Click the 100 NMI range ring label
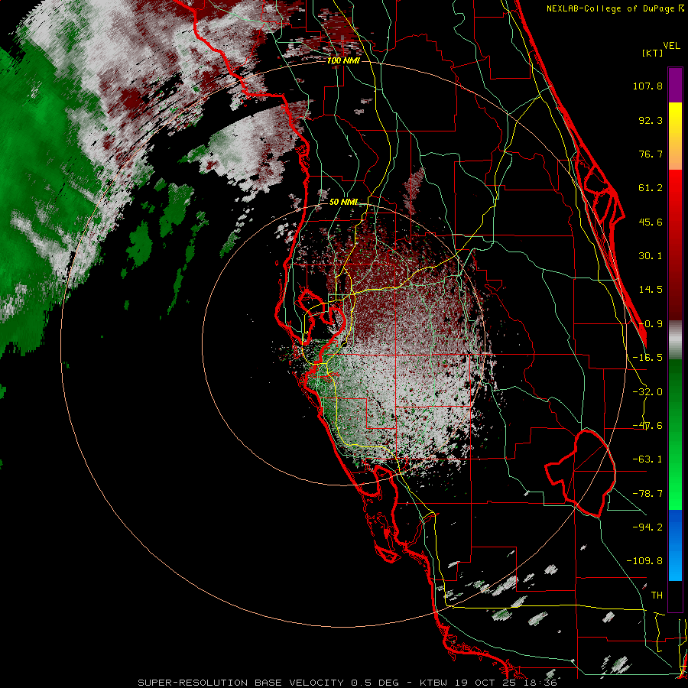The image size is (688, 688). point(343,60)
